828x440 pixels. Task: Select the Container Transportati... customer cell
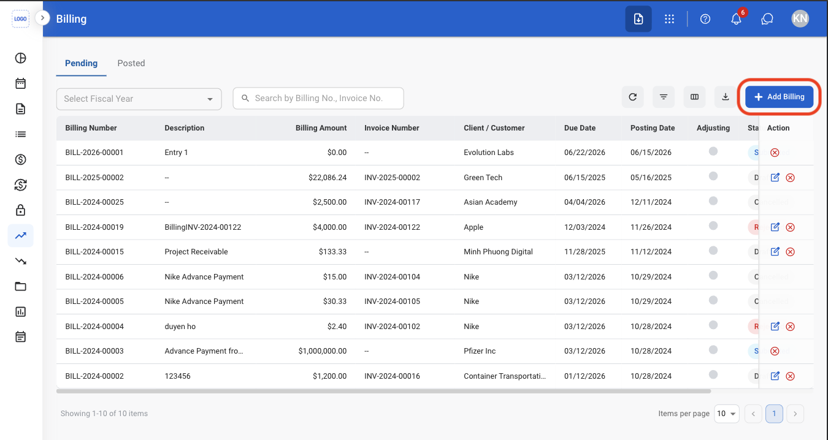(505, 376)
